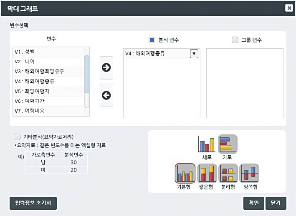Image resolution: width=296 pixels, height=216 pixels.
Task: Choose the 분리형 separated bar type
Action: pos(228,173)
